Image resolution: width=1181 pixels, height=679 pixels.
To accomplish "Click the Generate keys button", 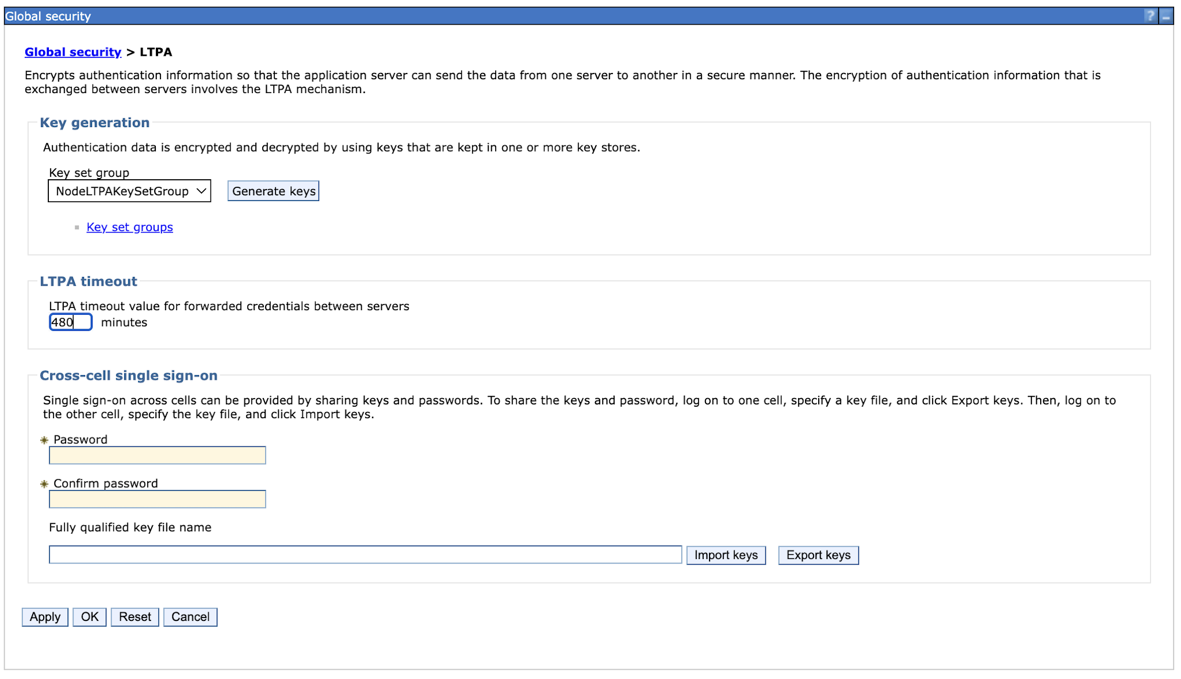I will pos(273,191).
